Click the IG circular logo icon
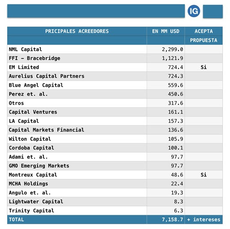Viewport: 230px width, 229px height. coord(194,11)
